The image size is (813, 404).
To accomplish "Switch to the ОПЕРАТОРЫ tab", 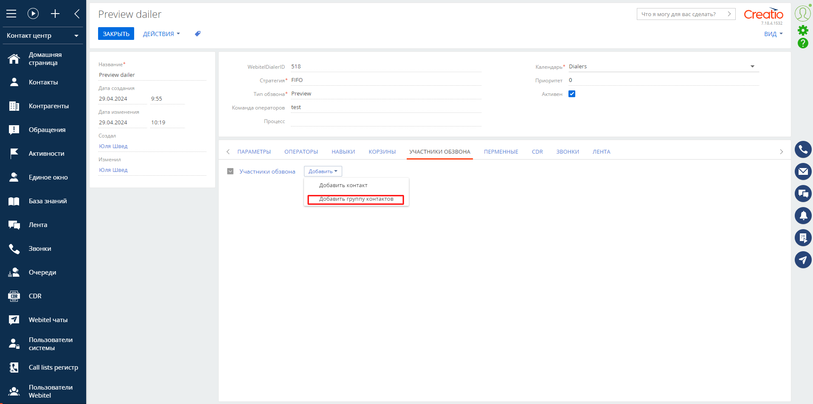I will pos(301,151).
